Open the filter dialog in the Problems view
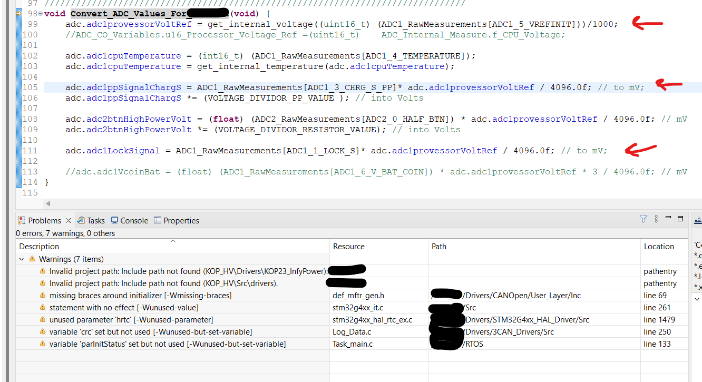This screenshot has height=382, width=702. 643,219
